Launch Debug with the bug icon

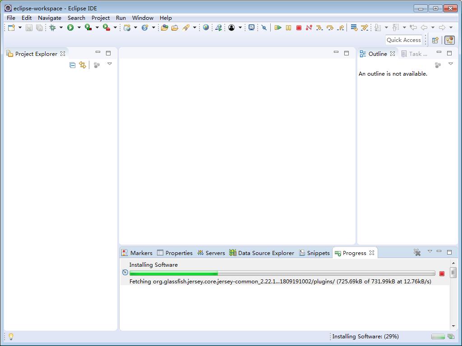(x=53, y=27)
